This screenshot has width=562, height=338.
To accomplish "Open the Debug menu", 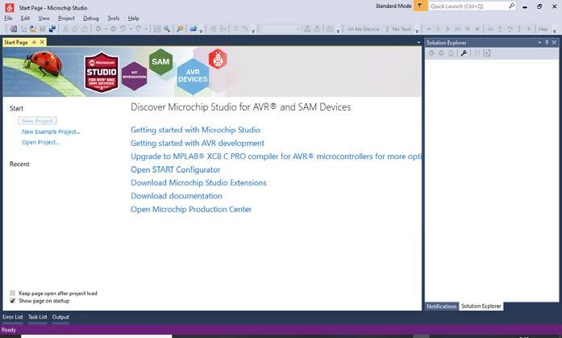I will point(90,18).
